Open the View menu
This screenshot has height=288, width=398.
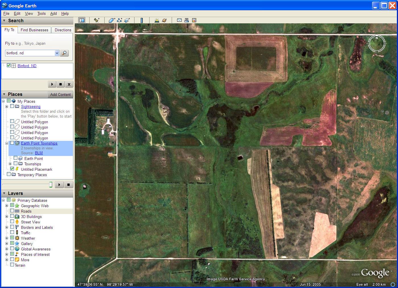29,13
